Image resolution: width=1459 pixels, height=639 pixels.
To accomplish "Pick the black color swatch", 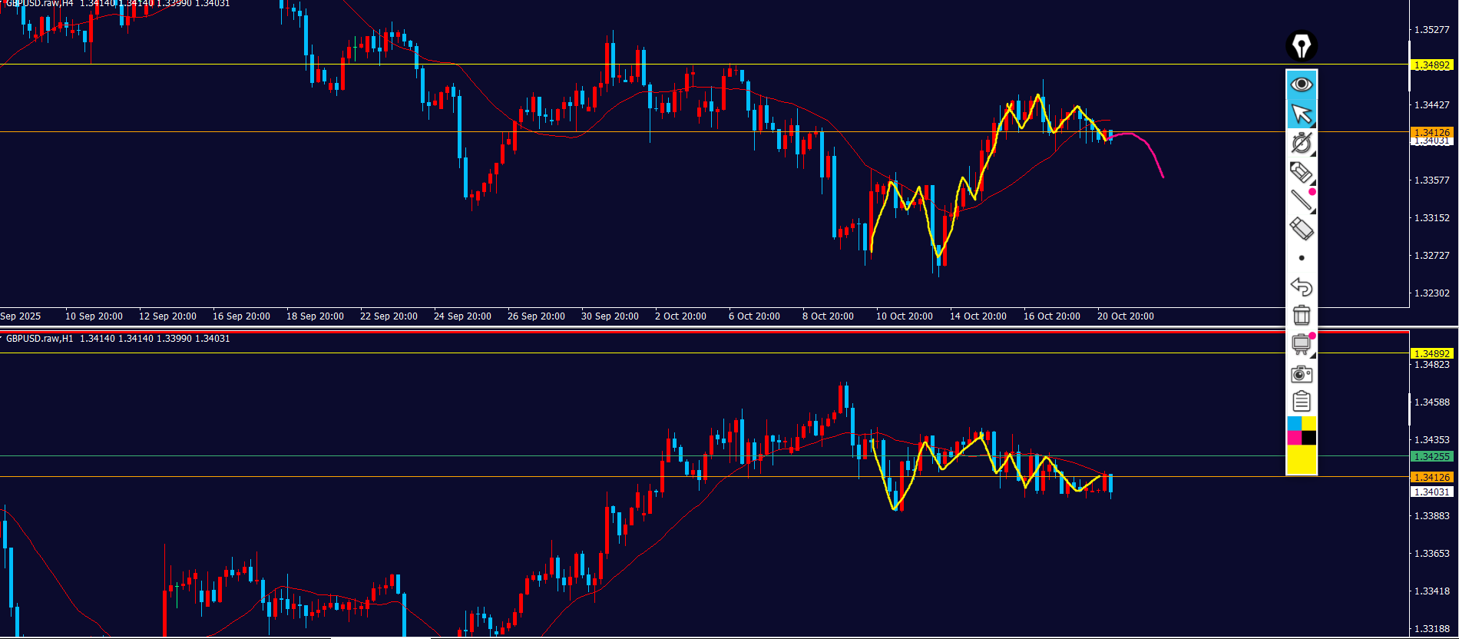I will click(x=1308, y=438).
